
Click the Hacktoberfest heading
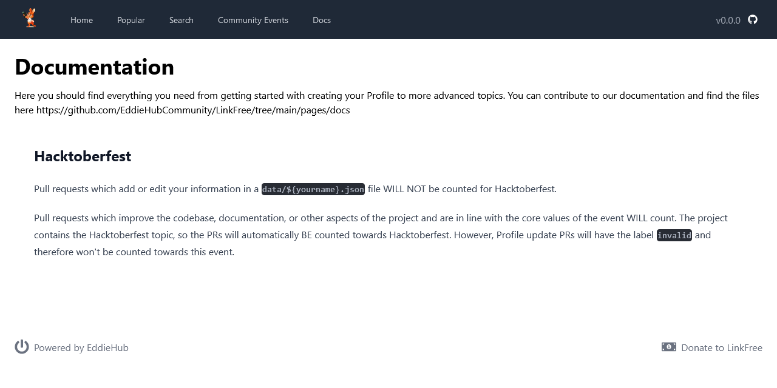[83, 156]
